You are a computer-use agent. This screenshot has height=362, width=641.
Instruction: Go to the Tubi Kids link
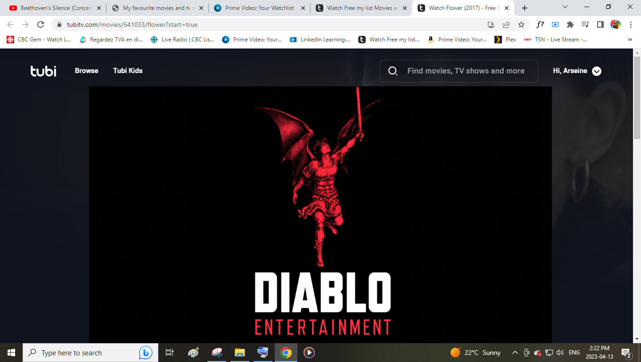coord(128,71)
